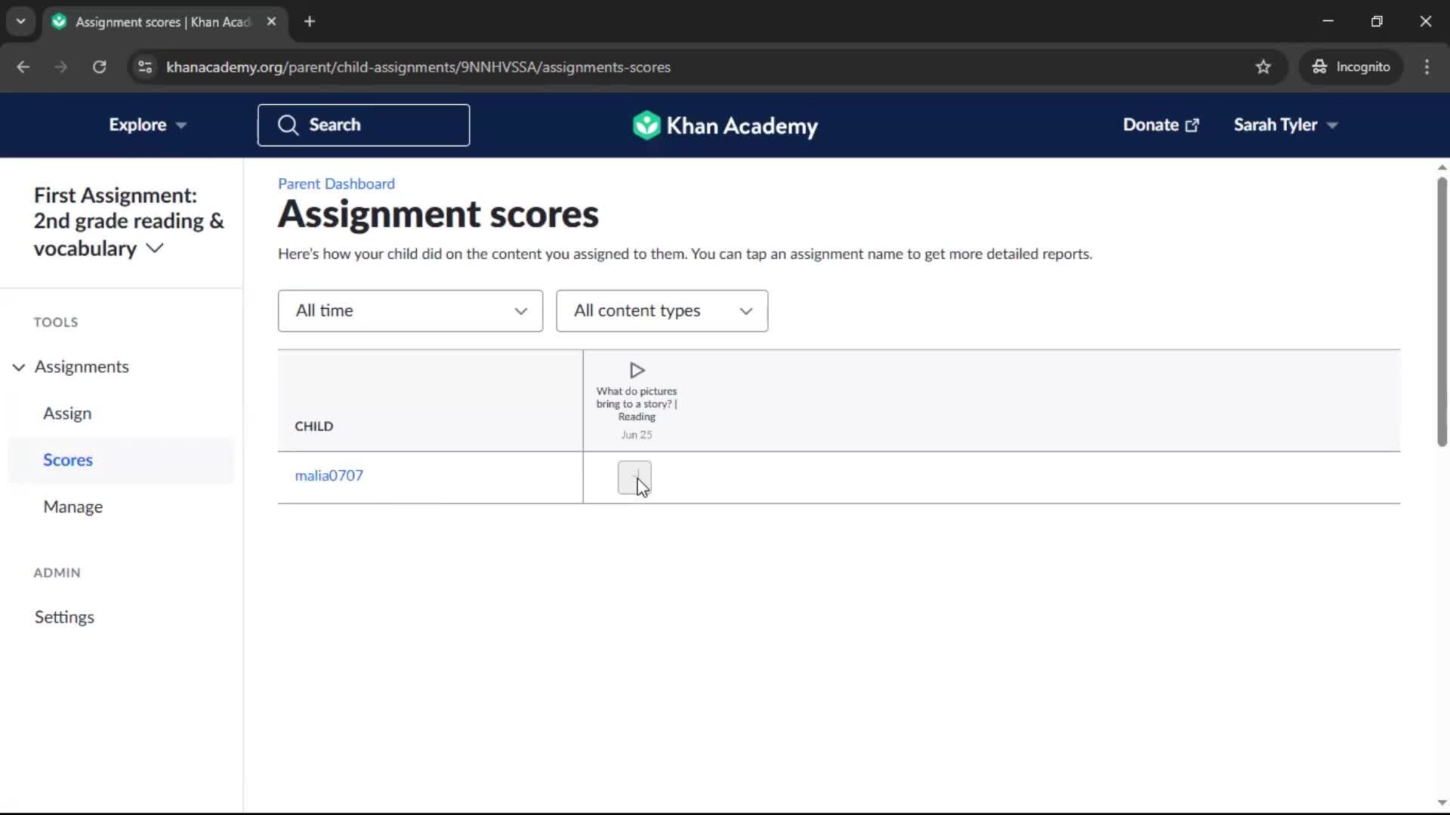Click the page vertical scrollbar
This screenshot has height=815, width=1450.
1442,311
